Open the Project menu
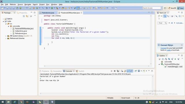 (42, 5)
